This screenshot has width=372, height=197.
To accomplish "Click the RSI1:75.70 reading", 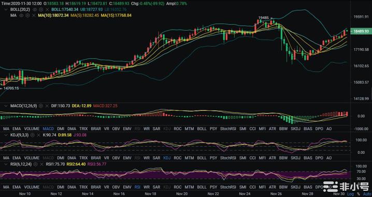I will (55, 164).
